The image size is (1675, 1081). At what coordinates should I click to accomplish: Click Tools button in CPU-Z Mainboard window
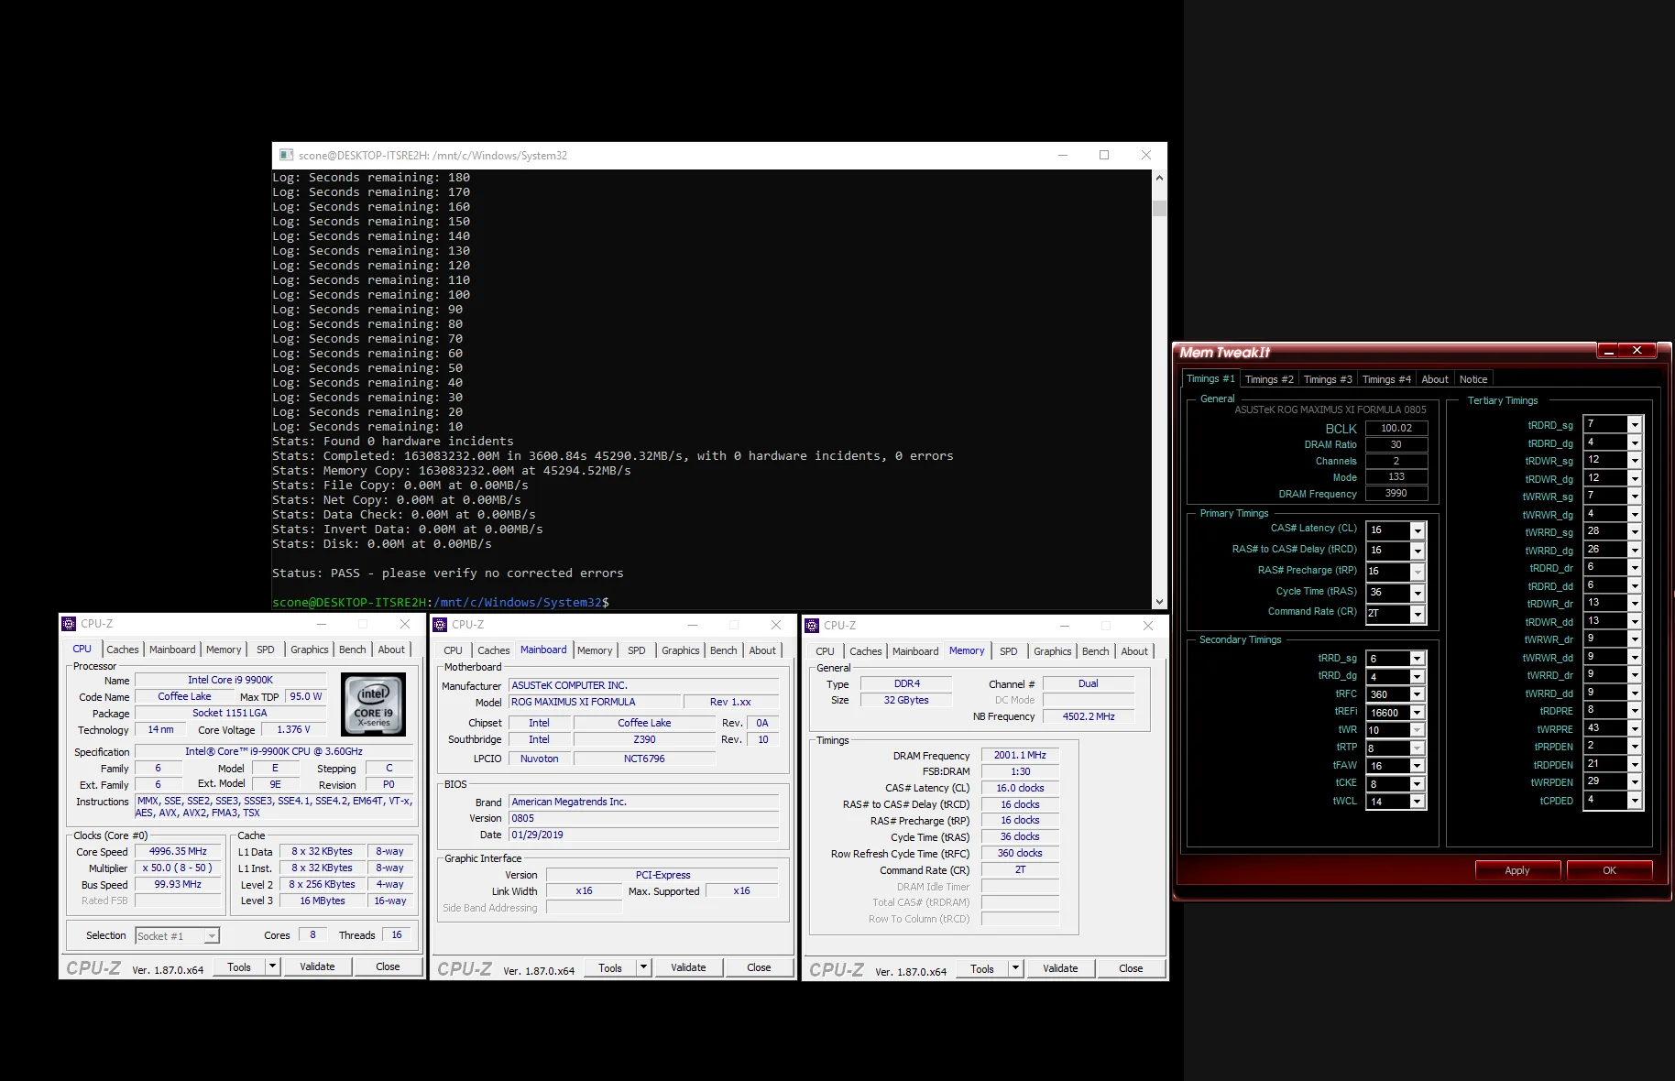[x=610, y=967]
